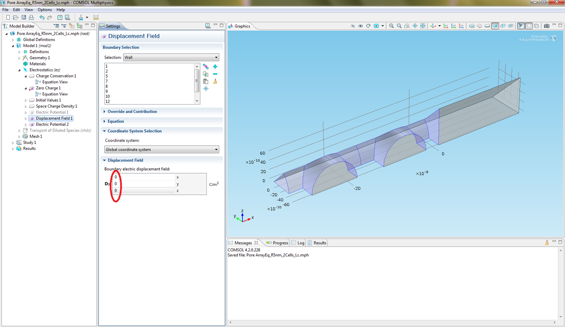Image resolution: width=565 pixels, height=327 pixels.
Task: Click the ruler icon in main toolbar
Action: click(96, 17)
